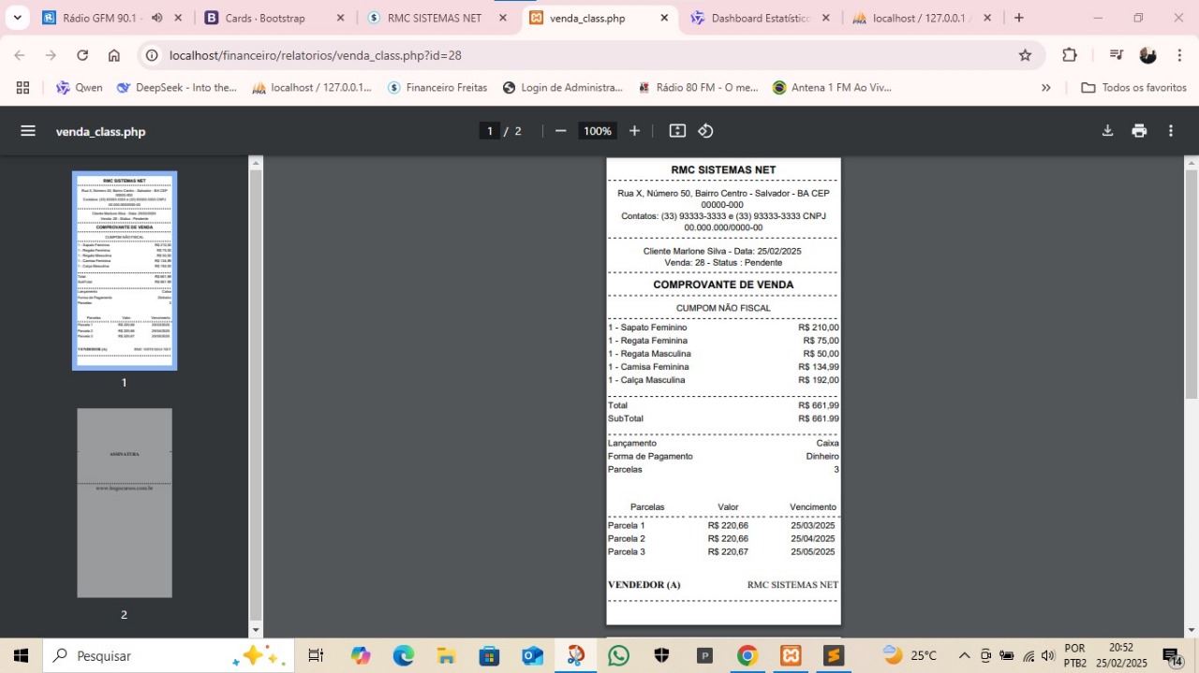The height and width of the screenshot is (673, 1199).
Task: Select the page 1 thumbnail
Action: tap(125, 271)
